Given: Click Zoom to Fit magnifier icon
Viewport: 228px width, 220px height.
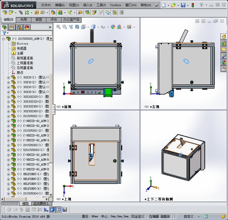Looking at the screenshot, I should [59, 27].
